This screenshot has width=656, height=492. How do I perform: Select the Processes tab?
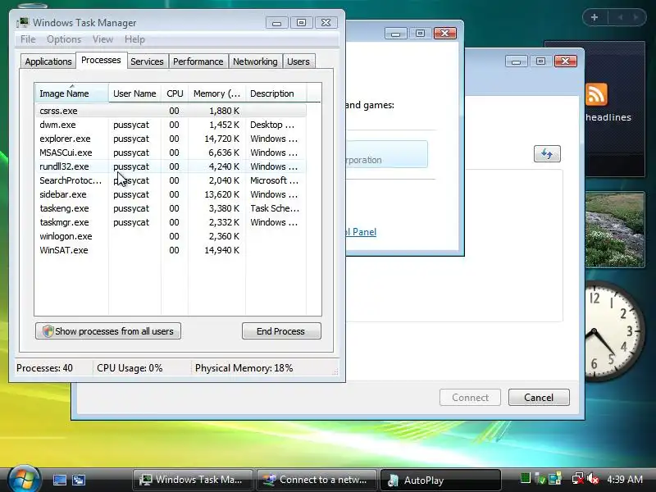tap(101, 60)
